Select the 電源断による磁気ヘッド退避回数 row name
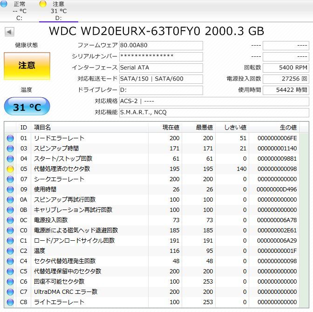Screen dimensions: 313x312 click(76, 231)
